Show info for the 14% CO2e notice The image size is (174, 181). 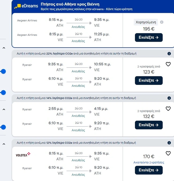click(x=169, y=98)
